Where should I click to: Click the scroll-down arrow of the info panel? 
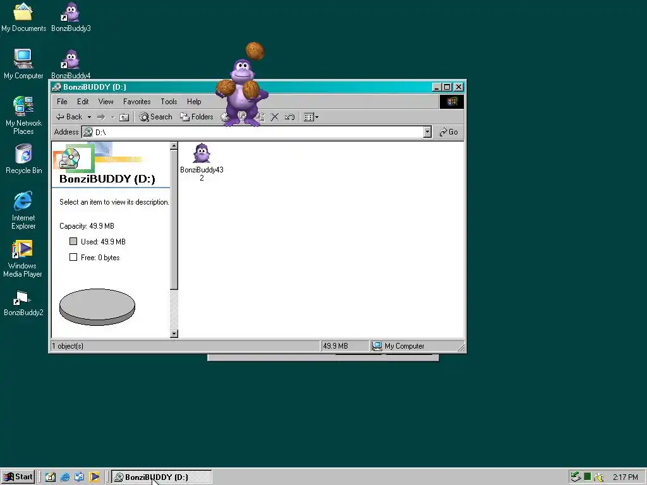coord(174,333)
